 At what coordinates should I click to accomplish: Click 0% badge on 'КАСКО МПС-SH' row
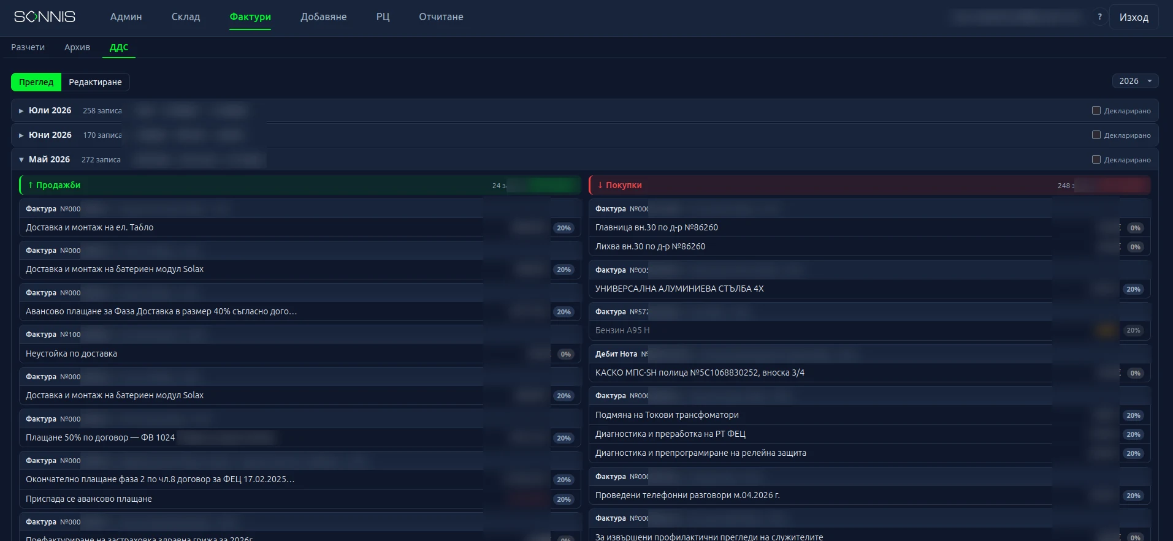click(1136, 373)
